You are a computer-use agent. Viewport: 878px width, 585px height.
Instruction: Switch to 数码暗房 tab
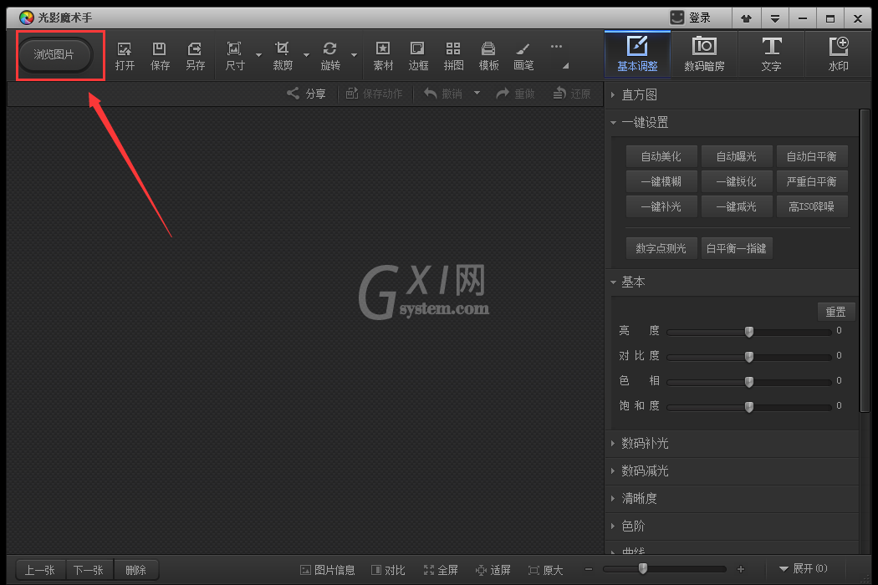[704, 53]
